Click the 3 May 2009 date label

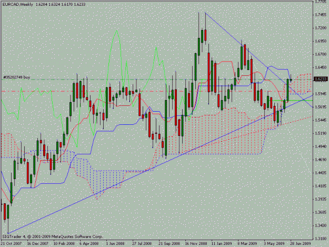274,243
